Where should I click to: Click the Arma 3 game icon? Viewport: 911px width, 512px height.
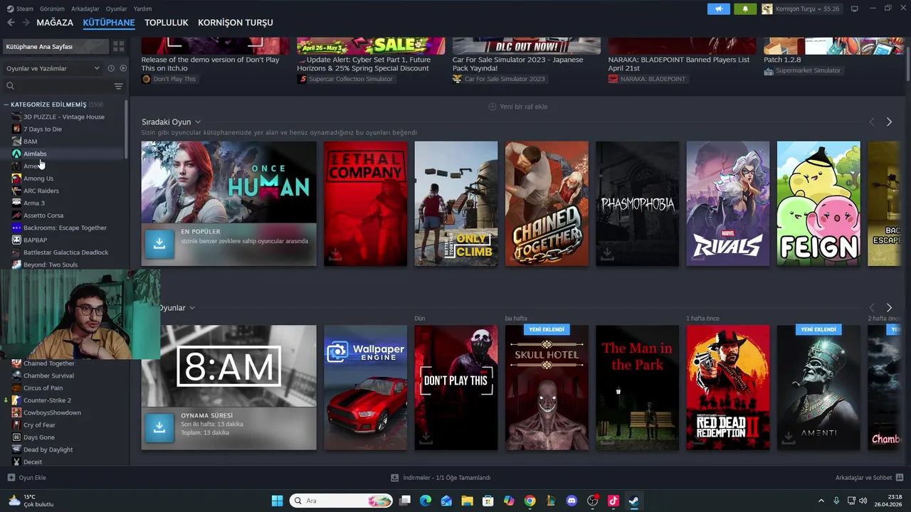pyautogui.click(x=16, y=203)
